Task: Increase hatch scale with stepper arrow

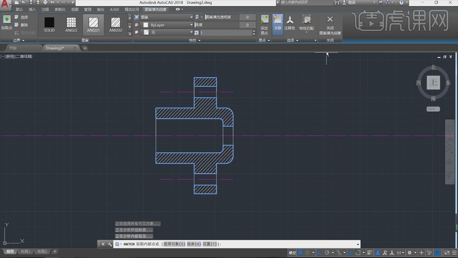Action: [x=254, y=31]
